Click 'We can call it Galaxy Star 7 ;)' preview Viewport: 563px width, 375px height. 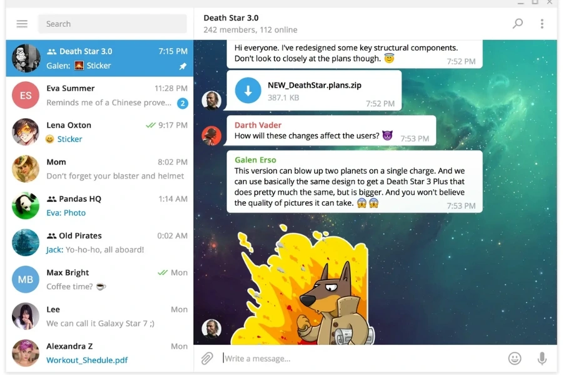(x=100, y=323)
